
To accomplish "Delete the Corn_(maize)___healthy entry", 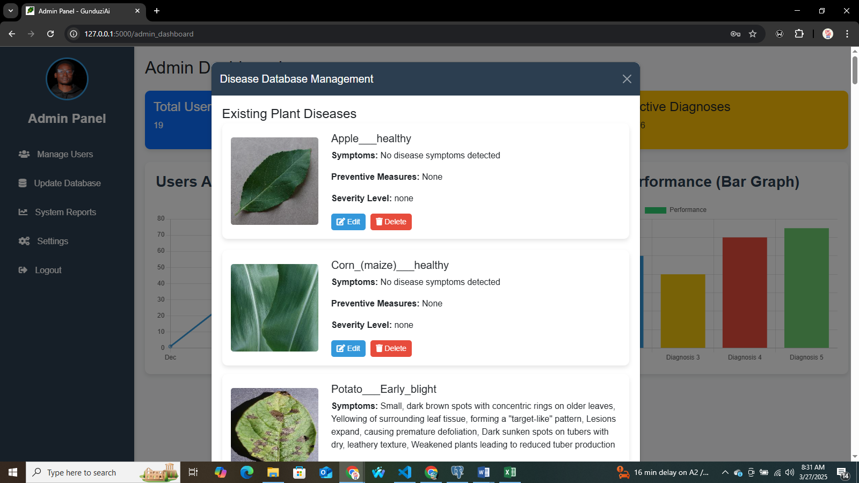I will click(391, 348).
